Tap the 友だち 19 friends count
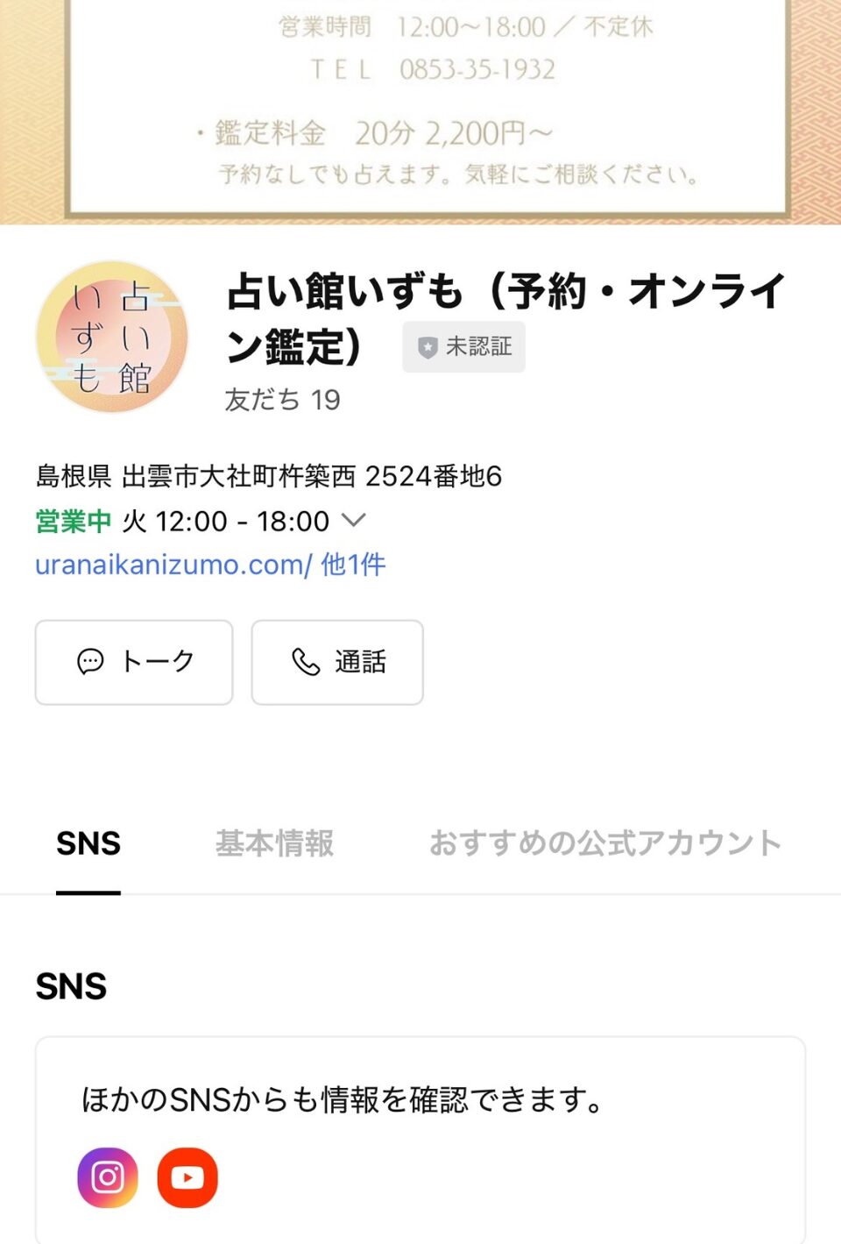Screen dimensions: 841x1244 pyautogui.click(x=282, y=400)
